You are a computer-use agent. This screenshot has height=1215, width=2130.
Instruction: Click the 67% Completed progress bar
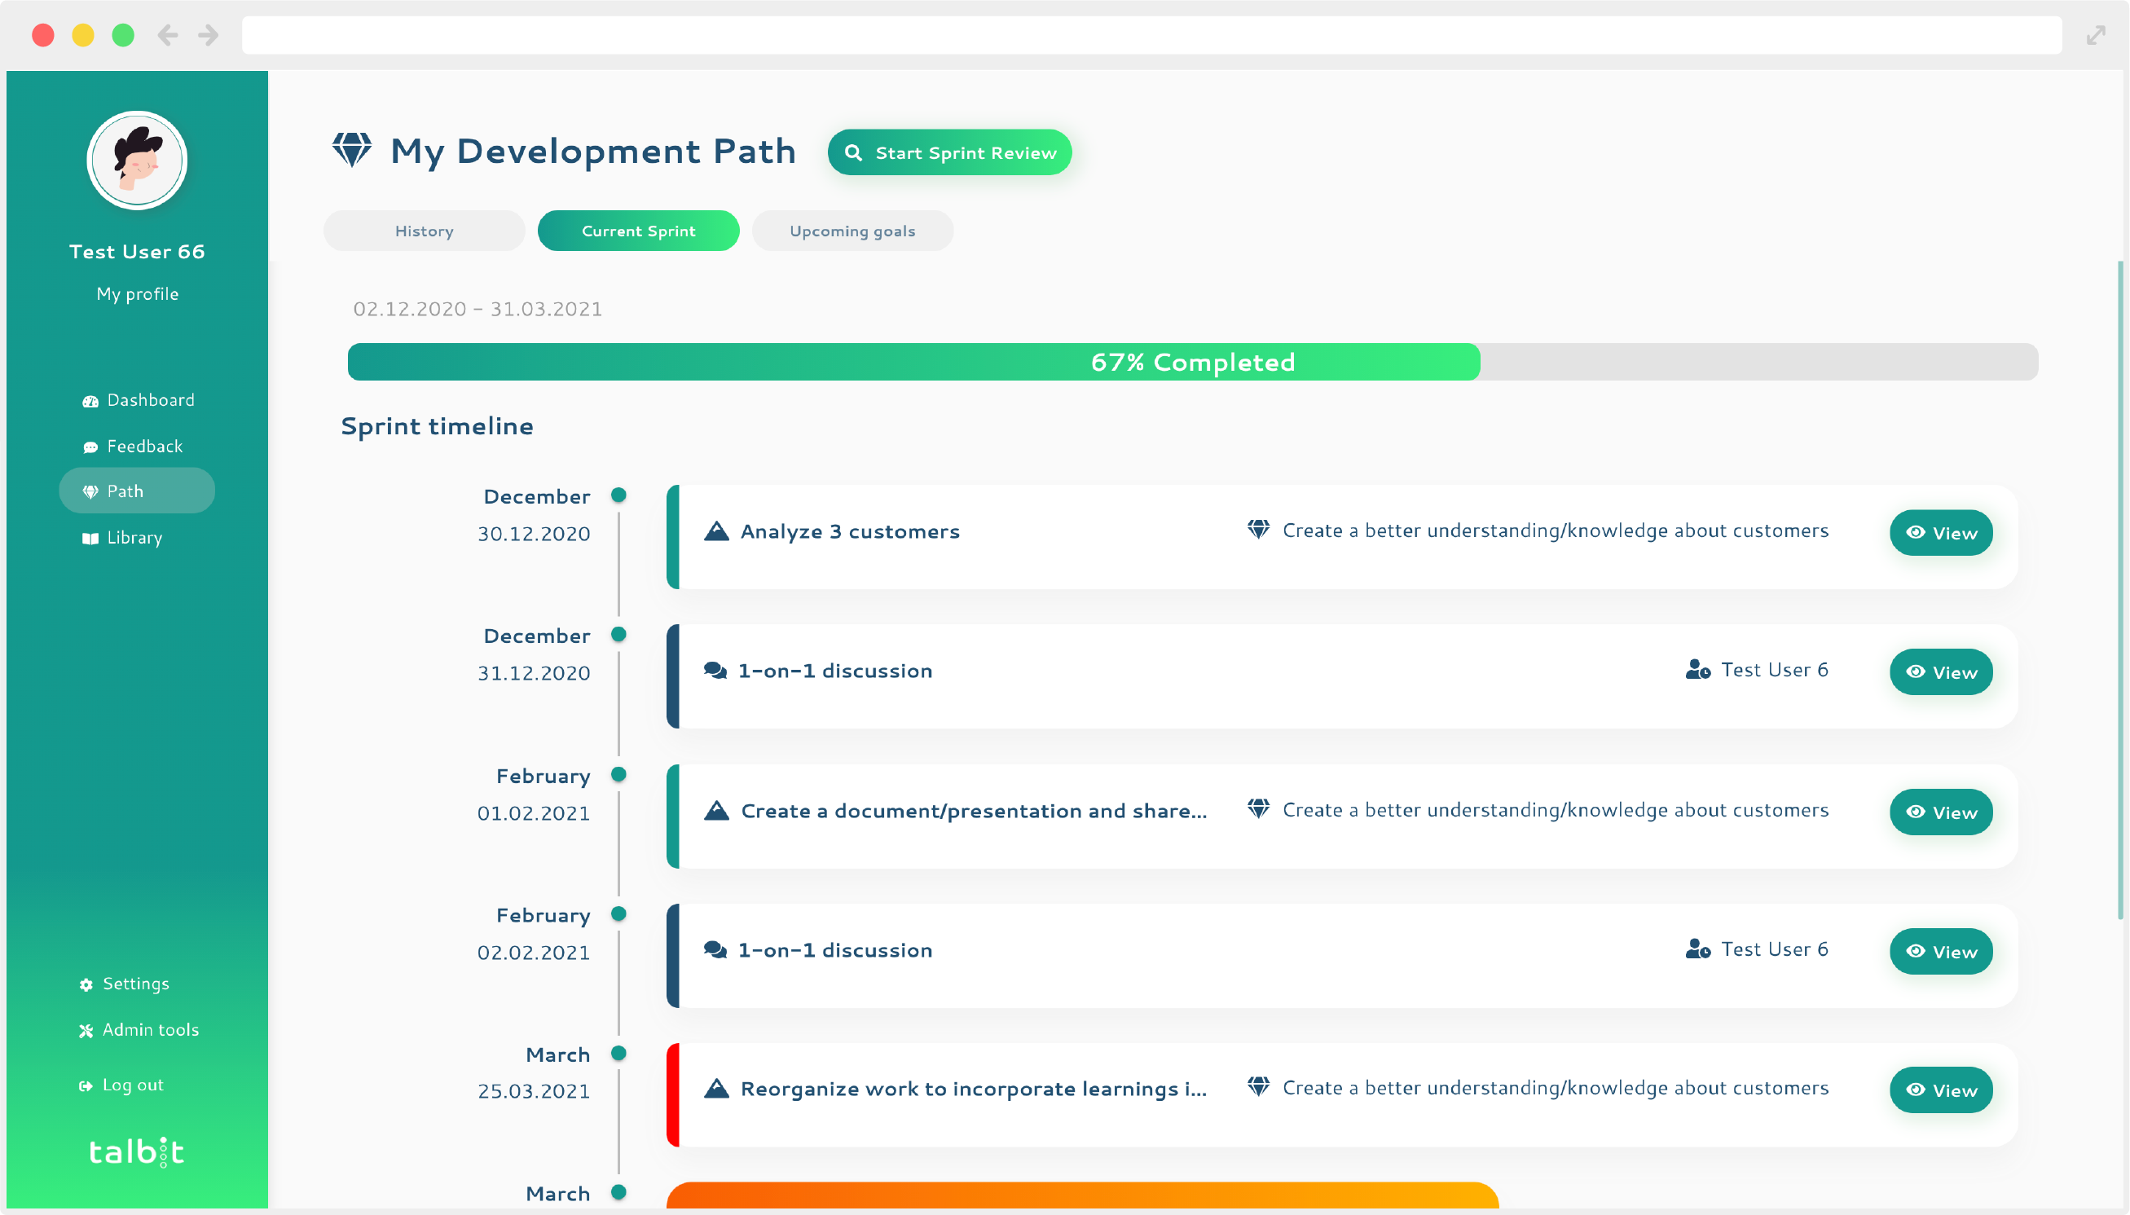tap(1192, 362)
